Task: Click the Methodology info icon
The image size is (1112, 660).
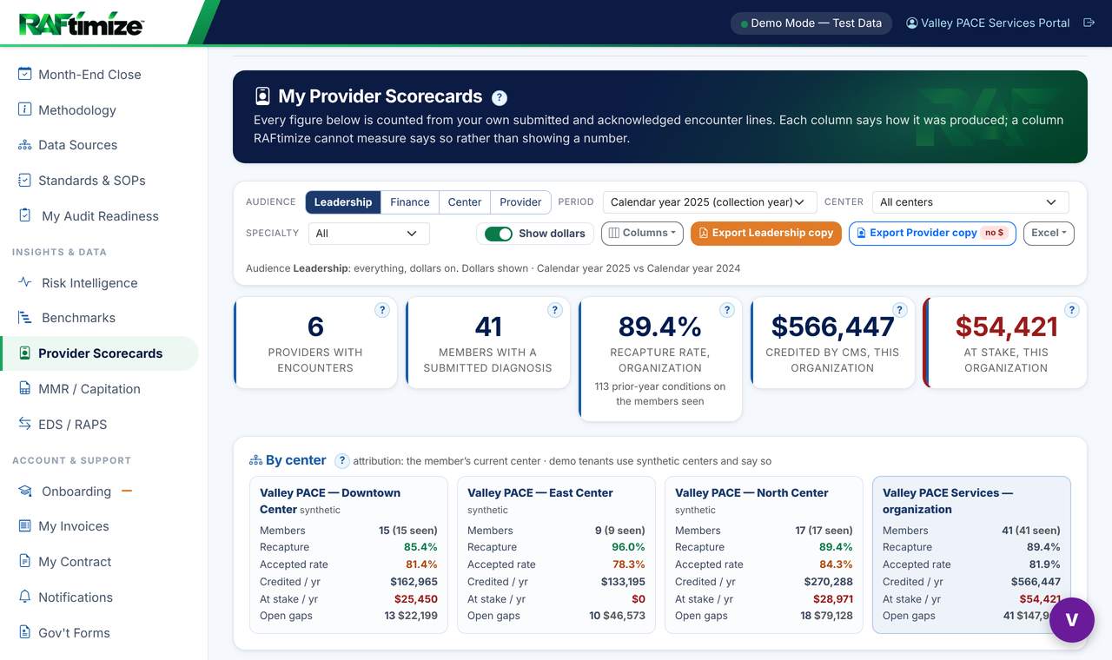Action: pos(25,109)
